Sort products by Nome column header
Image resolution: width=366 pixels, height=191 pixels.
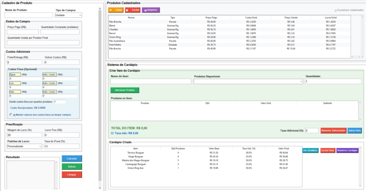click(131, 17)
